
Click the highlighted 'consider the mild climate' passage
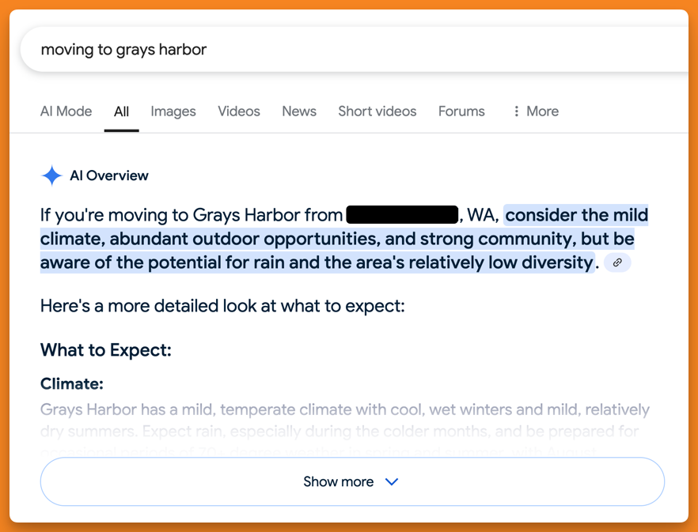tap(336, 239)
